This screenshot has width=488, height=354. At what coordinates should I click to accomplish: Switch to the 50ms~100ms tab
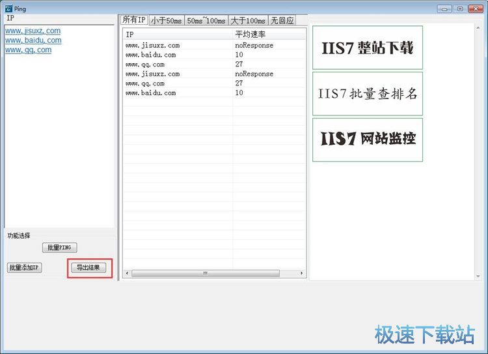[206, 21]
